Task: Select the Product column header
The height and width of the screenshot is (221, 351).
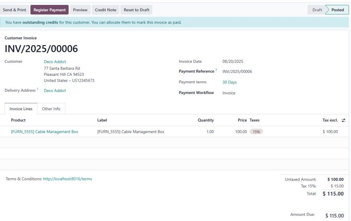Action: click(x=18, y=120)
